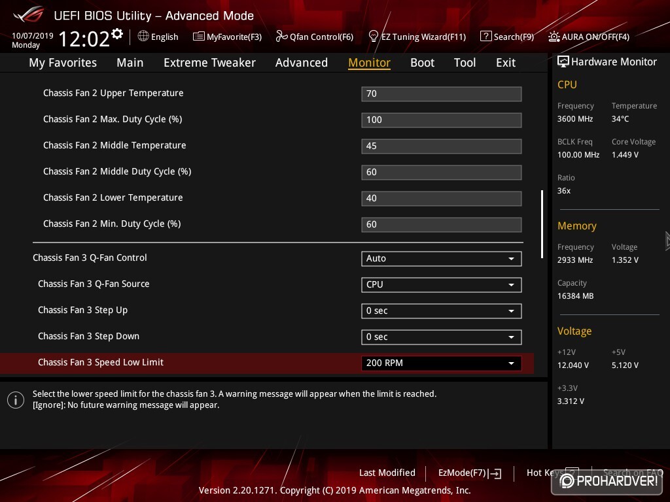Open Chassis Fan 3 Step Down dropdown
Screen dimensions: 670x502
pos(442,337)
